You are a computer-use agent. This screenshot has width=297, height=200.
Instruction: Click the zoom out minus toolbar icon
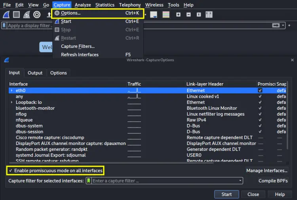[188, 15]
